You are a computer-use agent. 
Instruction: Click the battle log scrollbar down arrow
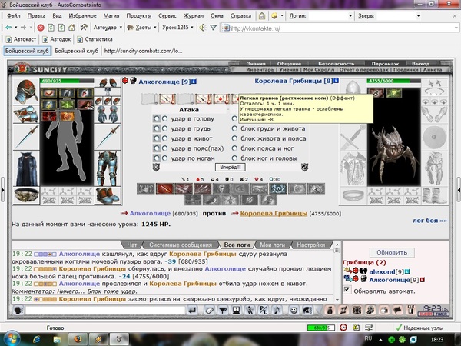(x=337, y=300)
